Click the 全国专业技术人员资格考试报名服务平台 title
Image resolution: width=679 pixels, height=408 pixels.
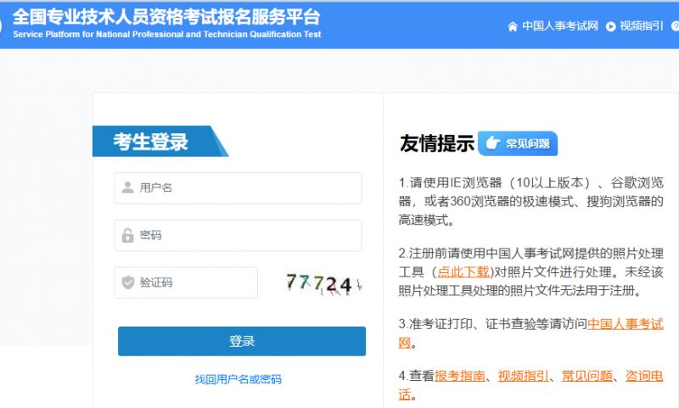[x=166, y=17]
